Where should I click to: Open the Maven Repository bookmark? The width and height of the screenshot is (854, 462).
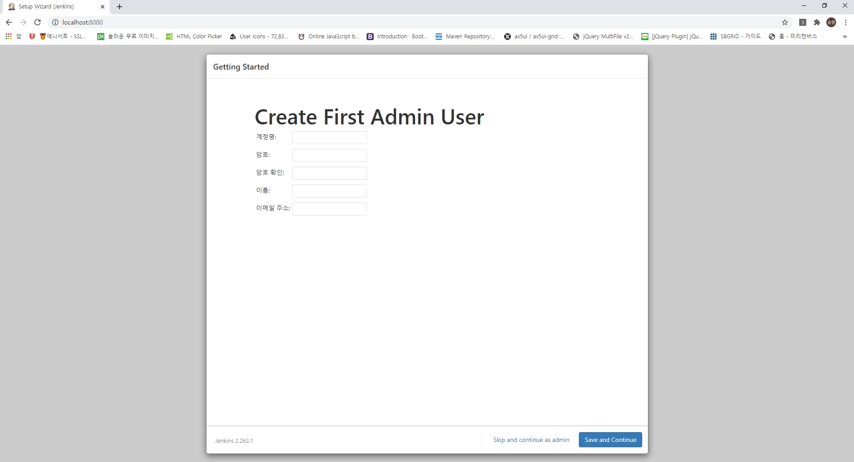click(x=465, y=37)
